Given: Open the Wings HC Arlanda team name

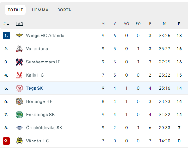Looking at the screenshot, I should (45, 36).
